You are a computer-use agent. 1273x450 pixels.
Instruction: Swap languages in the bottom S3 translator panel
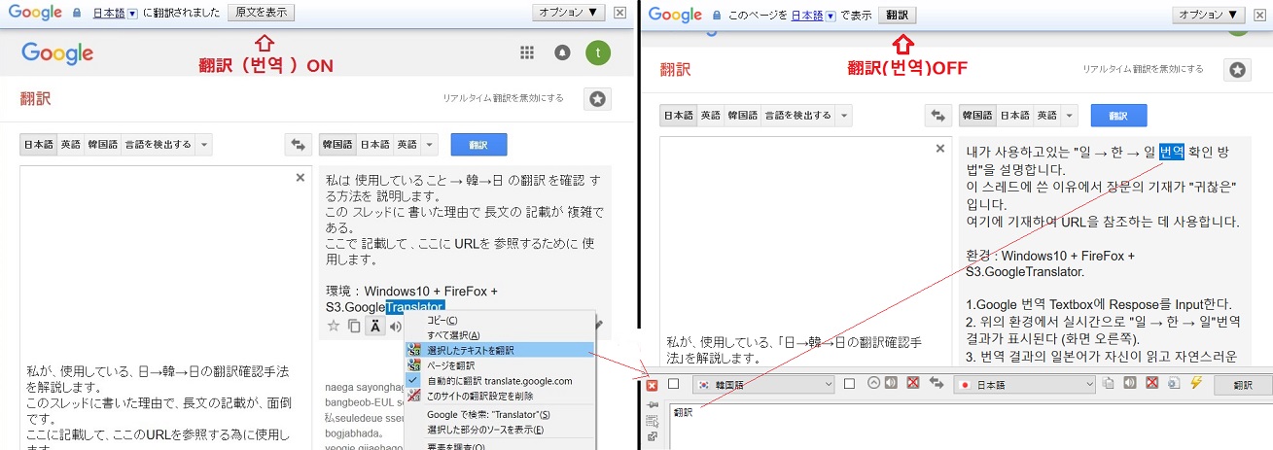coord(937,383)
